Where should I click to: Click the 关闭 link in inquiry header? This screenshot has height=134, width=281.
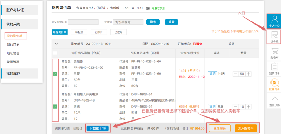point(231,44)
